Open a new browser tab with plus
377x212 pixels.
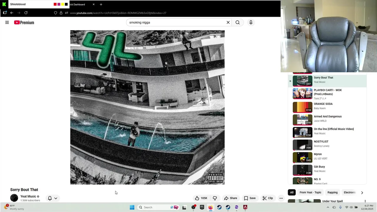[x=101, y=4]
